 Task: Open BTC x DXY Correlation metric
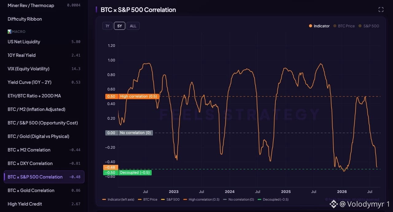click(44, 163)
